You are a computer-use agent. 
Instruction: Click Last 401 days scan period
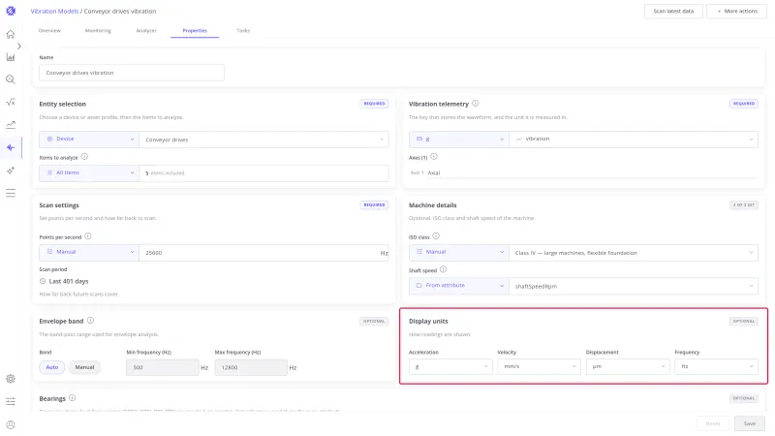click(x=64, y=281)
